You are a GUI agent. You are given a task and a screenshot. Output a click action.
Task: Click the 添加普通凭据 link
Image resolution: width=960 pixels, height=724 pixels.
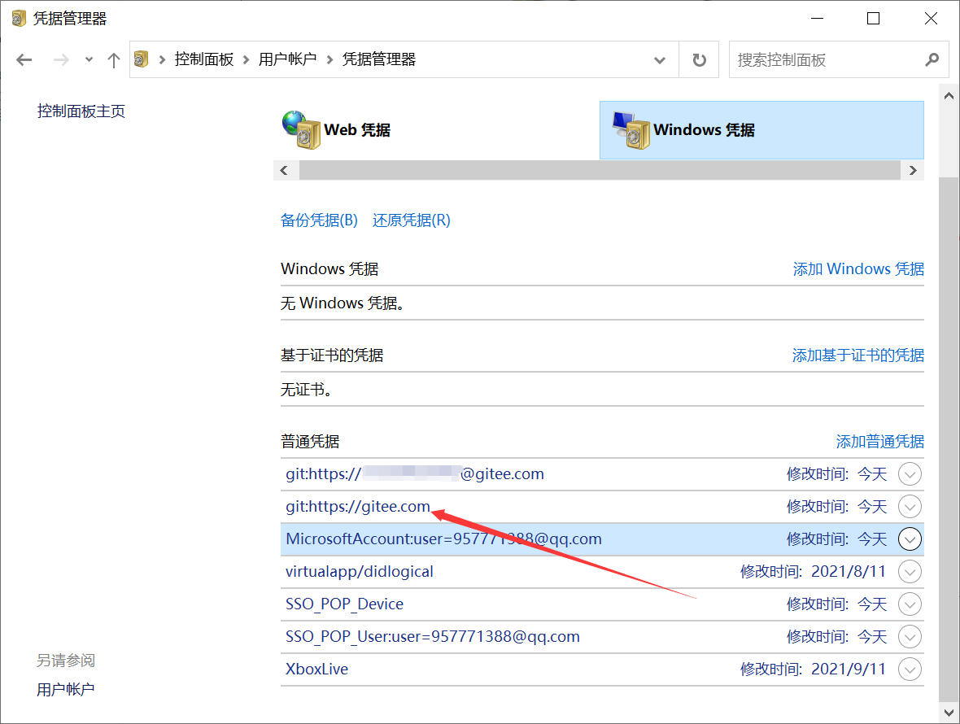pyautogui.click(x=879, y=441)
